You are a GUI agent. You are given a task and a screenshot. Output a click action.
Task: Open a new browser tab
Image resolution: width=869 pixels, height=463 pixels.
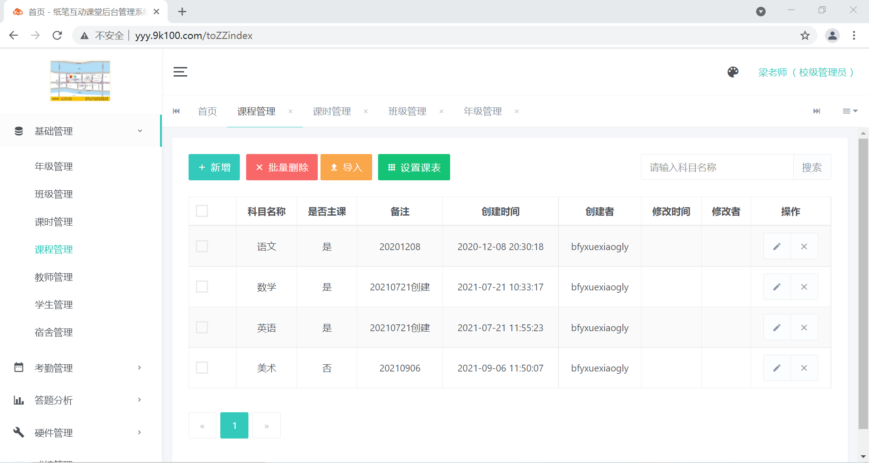(182, 12)
